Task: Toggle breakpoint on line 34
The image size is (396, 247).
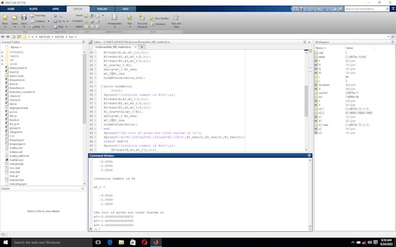Action: pos(96,91)
